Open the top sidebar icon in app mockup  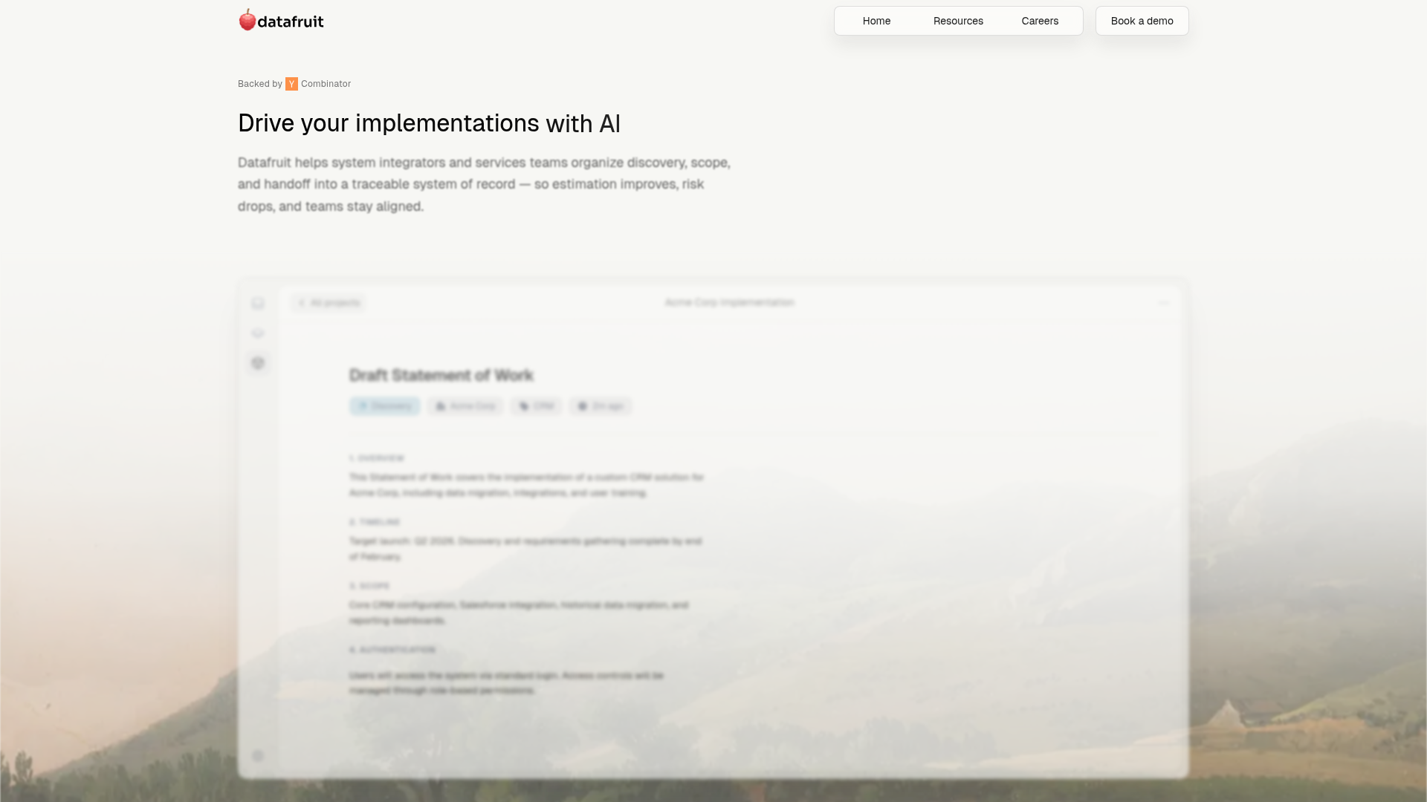258,303
